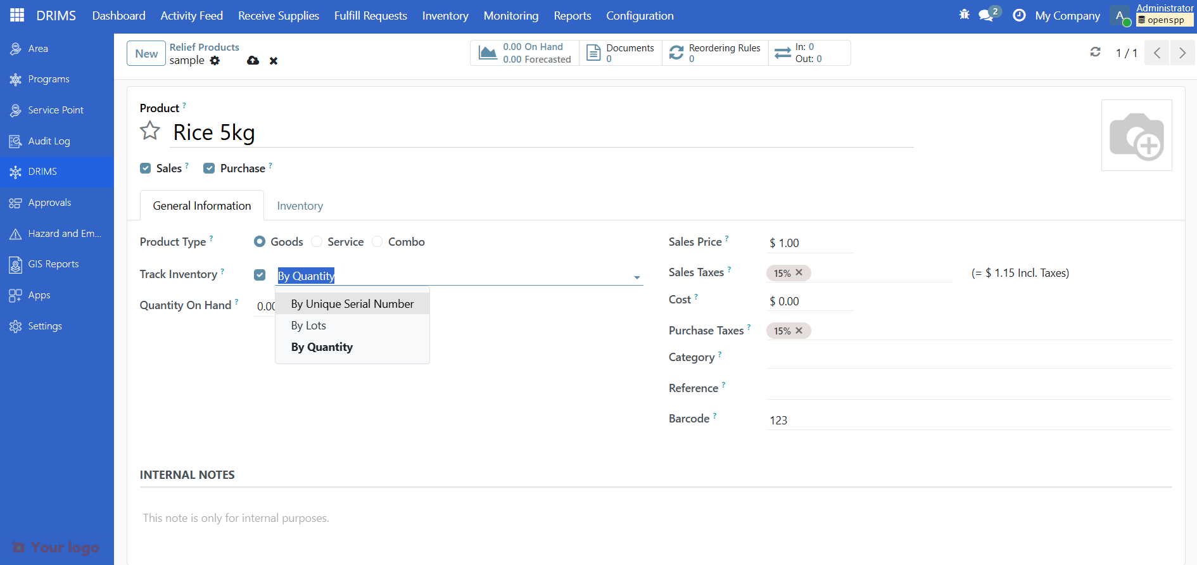Viewport: 1197px width, 565px height.
Task: Open the Dashboard menu
Action: tap(118, 16)
